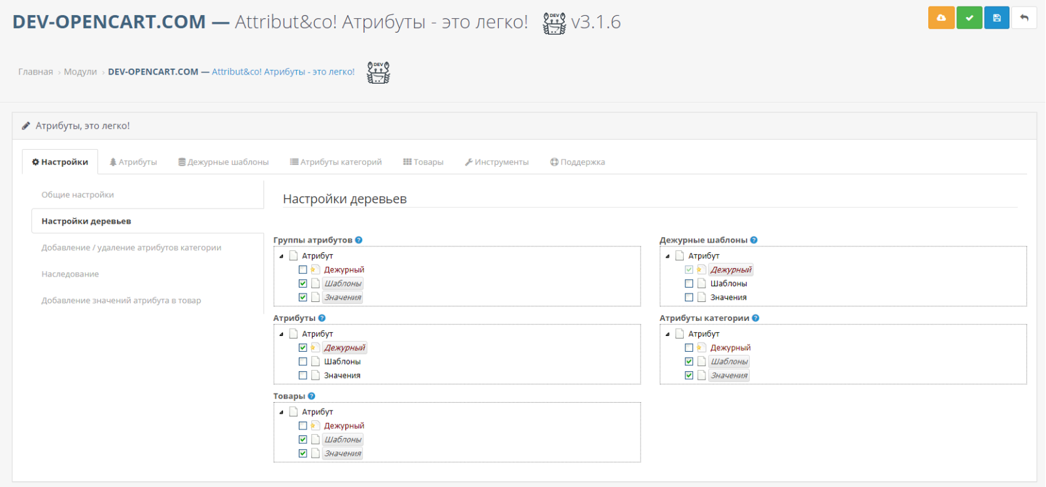Viewport: 1046px width, 487px height.
Task: Select Атрибут root label in Атрибуты категории tree
Action: click(703, 334)
